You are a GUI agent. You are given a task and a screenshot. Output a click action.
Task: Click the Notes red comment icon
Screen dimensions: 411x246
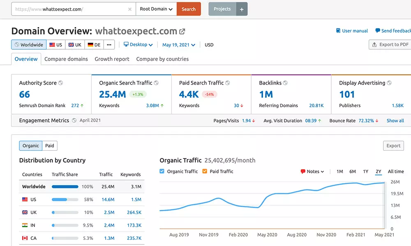tap(303, 172)
